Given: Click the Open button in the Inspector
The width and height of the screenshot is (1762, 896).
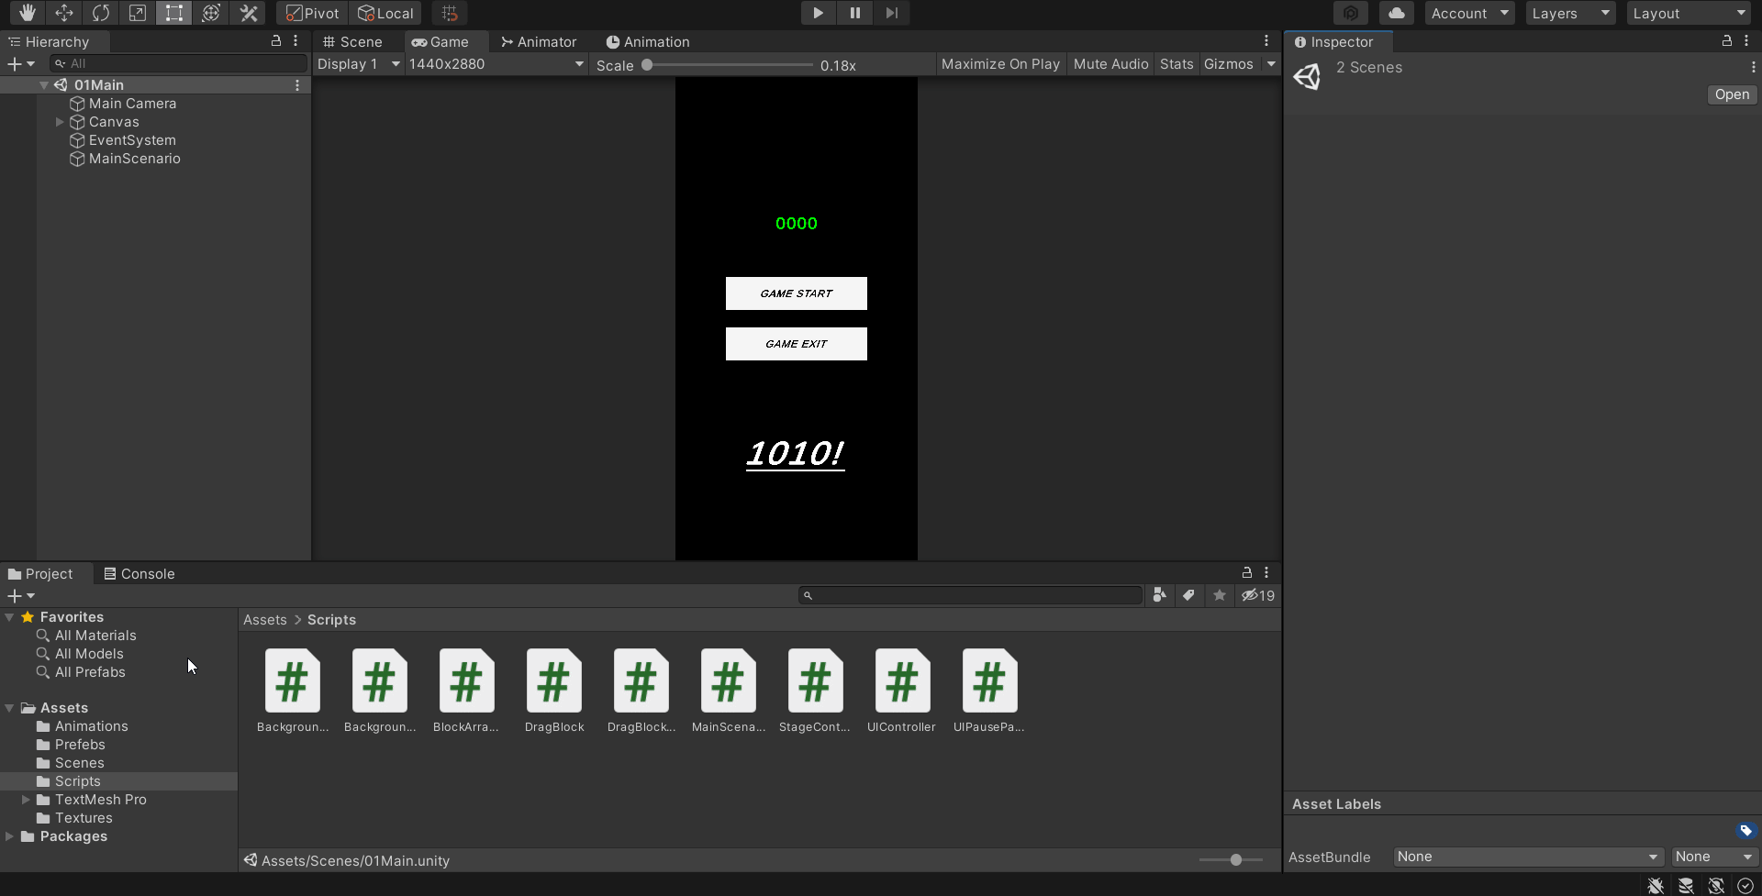Looking at the screenshot, I should (x=1731, y=94).
